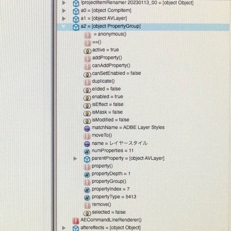Viewport: 231px width, 231px height.
Task: Select 'isMask = false' entry
Action: [107, 112]
